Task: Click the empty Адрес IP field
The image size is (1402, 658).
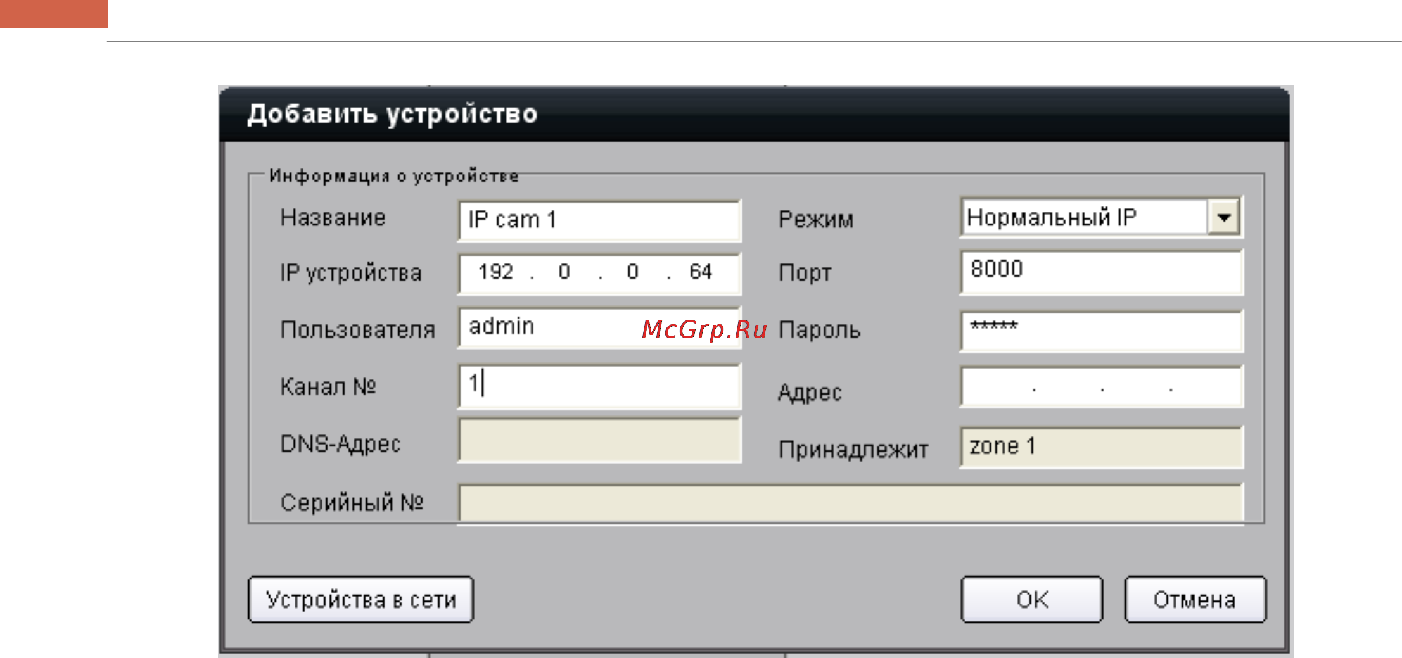Action: [1102, 386]
